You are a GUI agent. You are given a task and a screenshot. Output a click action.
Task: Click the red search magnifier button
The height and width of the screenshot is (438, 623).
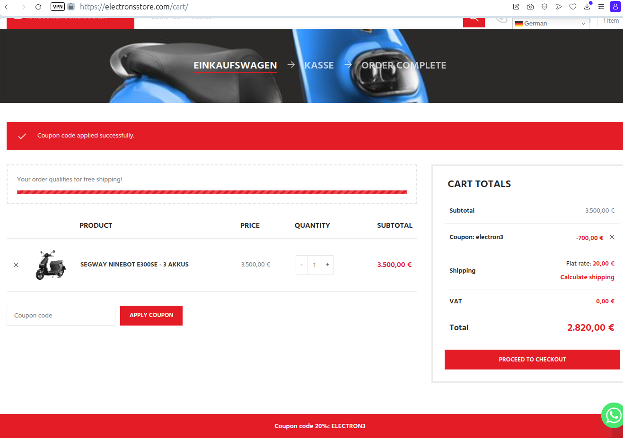tap(474, 20)
